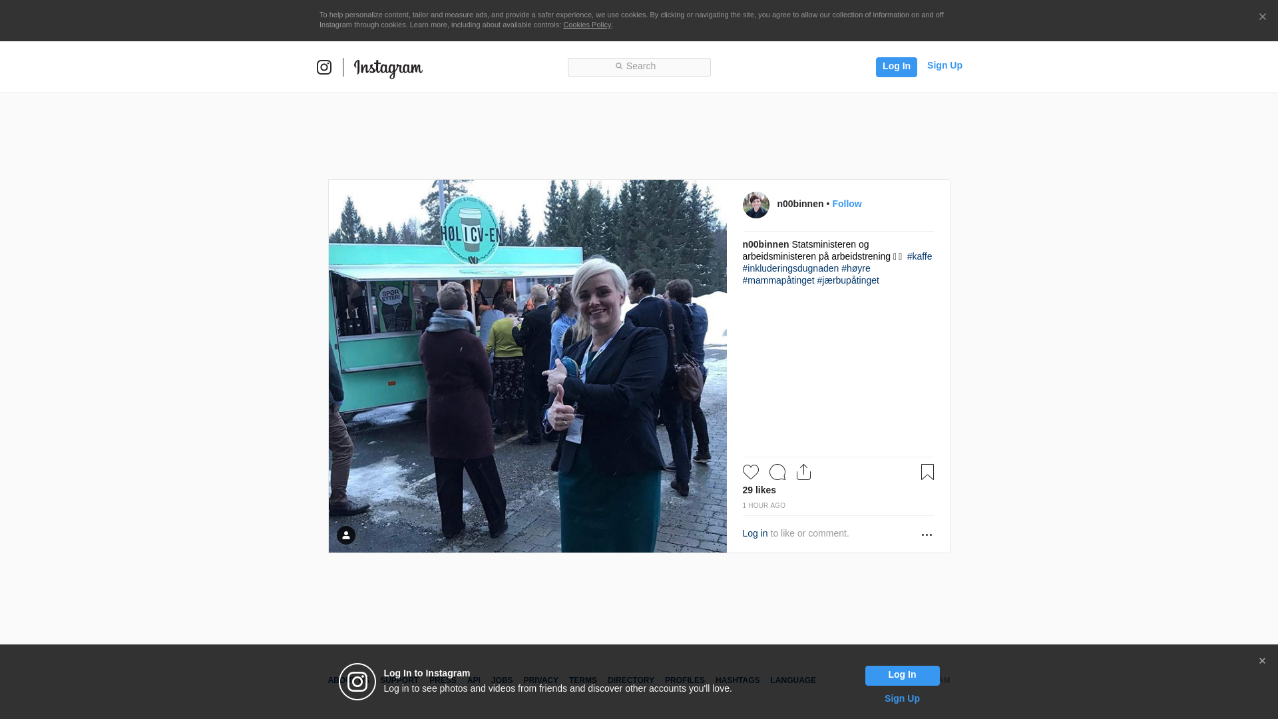Image resolution: width=1278 pixels, height=719 pixels.
Task: Open the LANGUAGE footer selector
Action: coord(793,680)
